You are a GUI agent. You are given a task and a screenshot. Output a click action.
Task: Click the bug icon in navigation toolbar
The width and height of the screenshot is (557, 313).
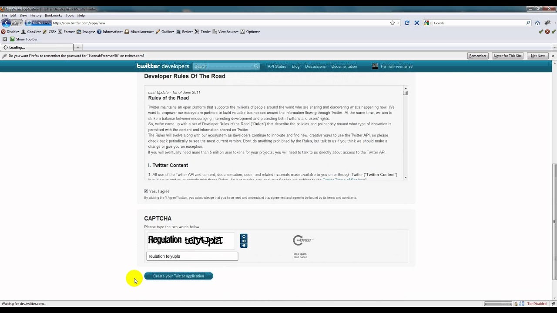tap(548, 23)
